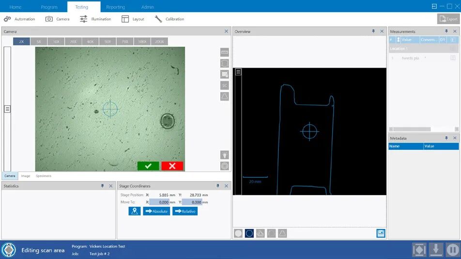
Task: Select the triangle shape tool in Overview
Action: (x=282, y=233)
